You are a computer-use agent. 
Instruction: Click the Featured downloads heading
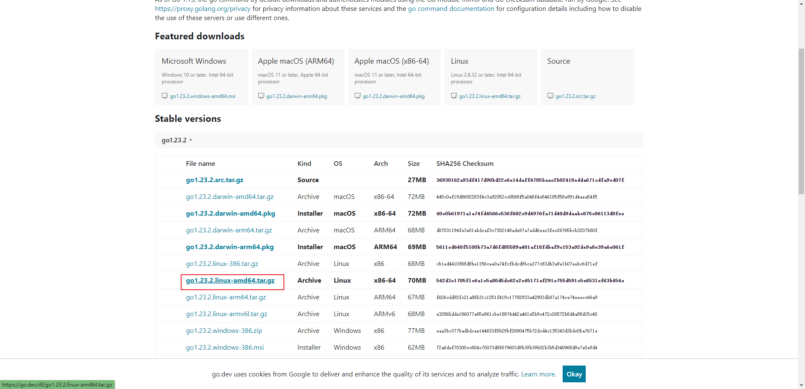200,36
